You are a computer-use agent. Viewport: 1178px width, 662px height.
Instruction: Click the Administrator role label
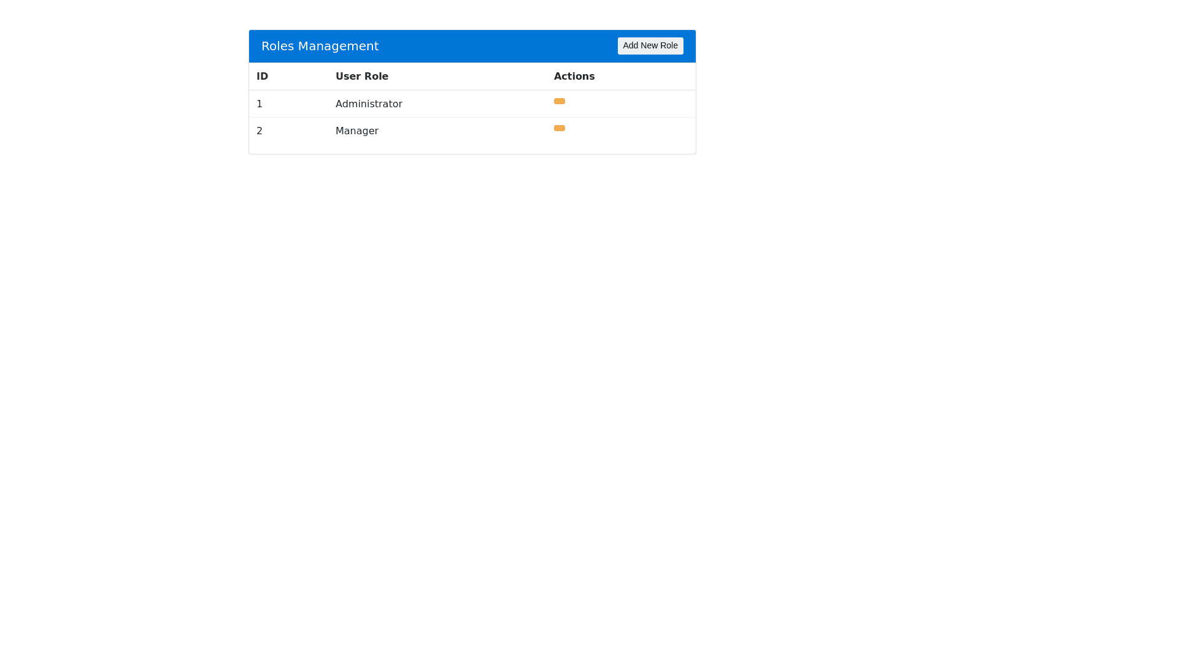click(369, 104)
